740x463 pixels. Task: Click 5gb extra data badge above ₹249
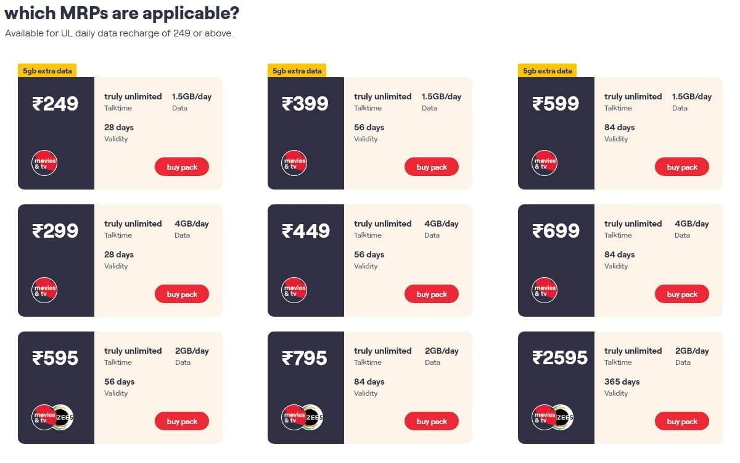[x=47, y=70]
